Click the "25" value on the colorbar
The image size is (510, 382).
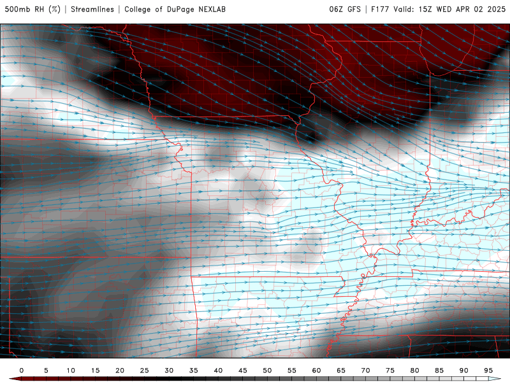click(x=145, y=371)
